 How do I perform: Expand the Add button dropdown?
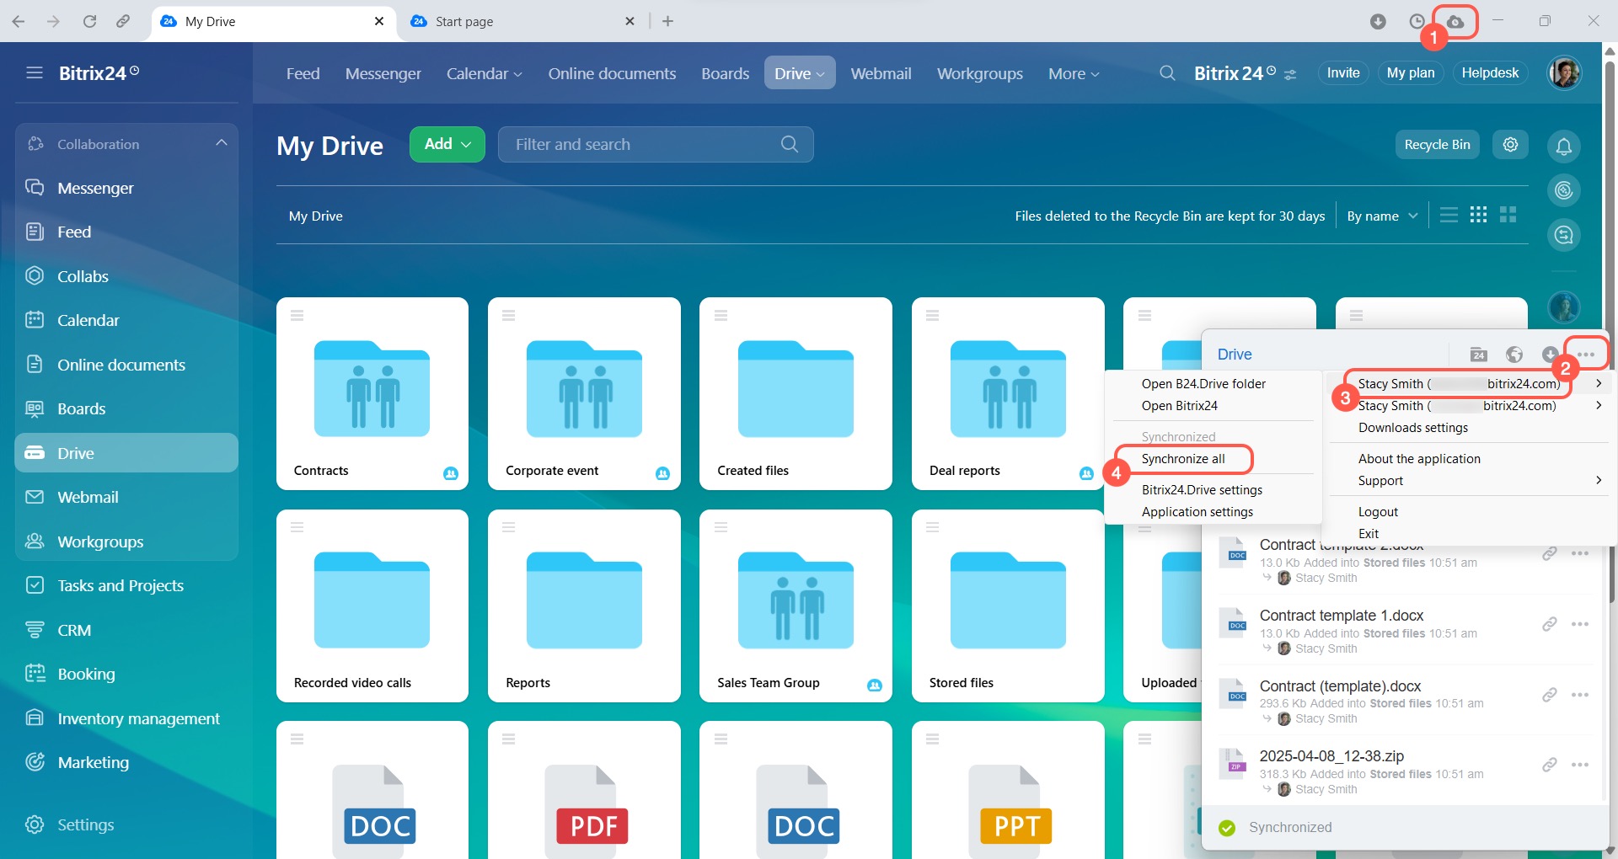[x=447, y=145]
